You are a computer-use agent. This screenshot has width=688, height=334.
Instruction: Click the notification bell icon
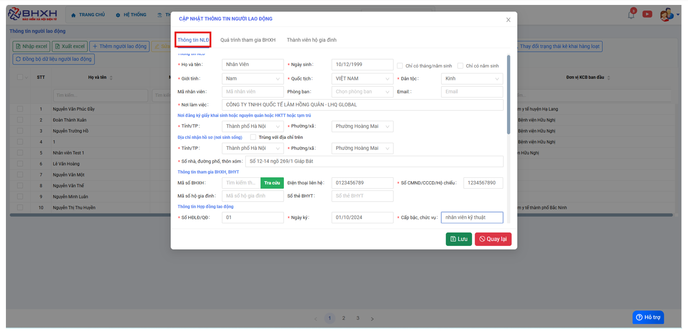(x=631, y=15)
